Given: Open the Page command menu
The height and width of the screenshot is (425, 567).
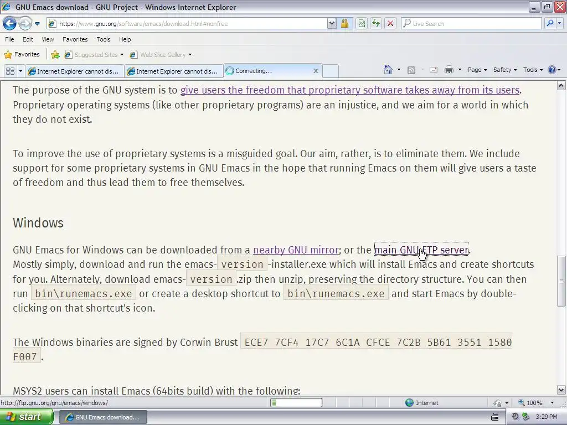Looking at the screenshot, I should pos(477,70).
